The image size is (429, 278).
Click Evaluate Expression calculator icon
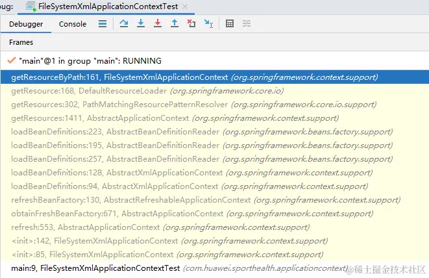coord(230,23)
